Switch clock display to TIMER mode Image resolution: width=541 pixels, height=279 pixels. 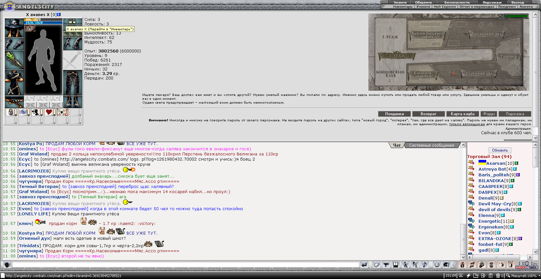point(532,268)
